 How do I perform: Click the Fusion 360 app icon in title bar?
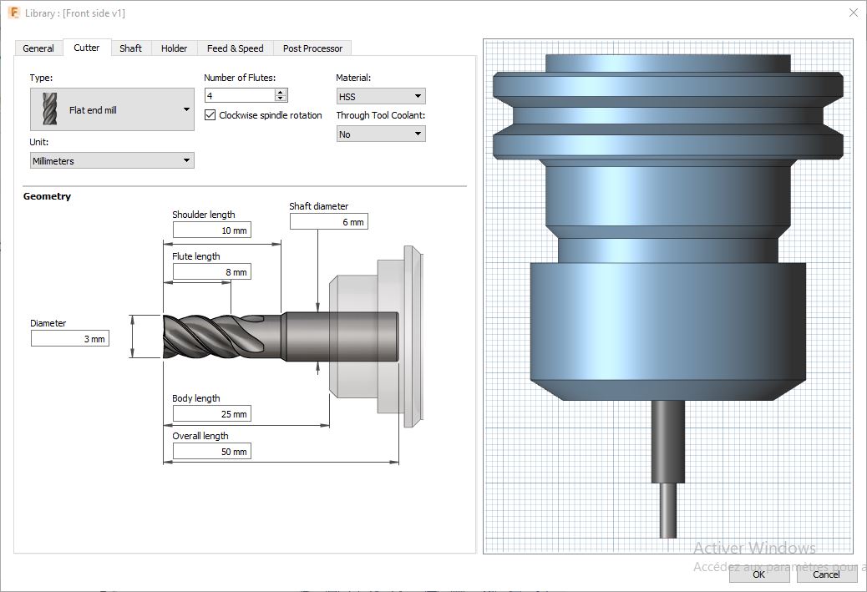(14, 13)
